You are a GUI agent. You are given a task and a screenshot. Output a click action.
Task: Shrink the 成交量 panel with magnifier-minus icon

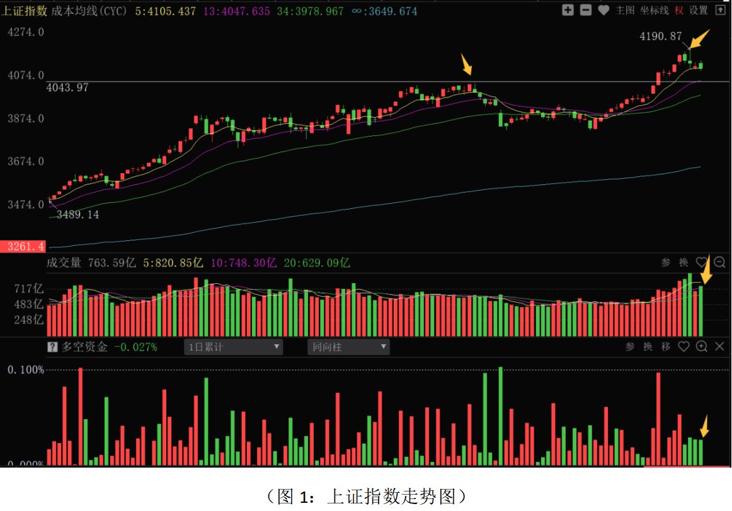pos(719,262)
